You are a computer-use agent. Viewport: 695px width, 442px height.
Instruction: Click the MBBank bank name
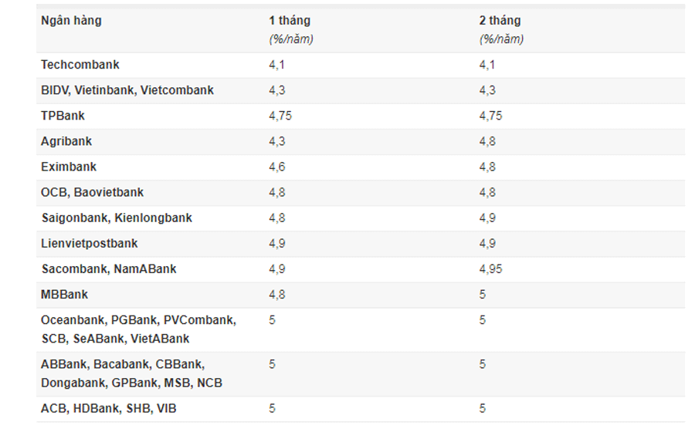point(65,294)
